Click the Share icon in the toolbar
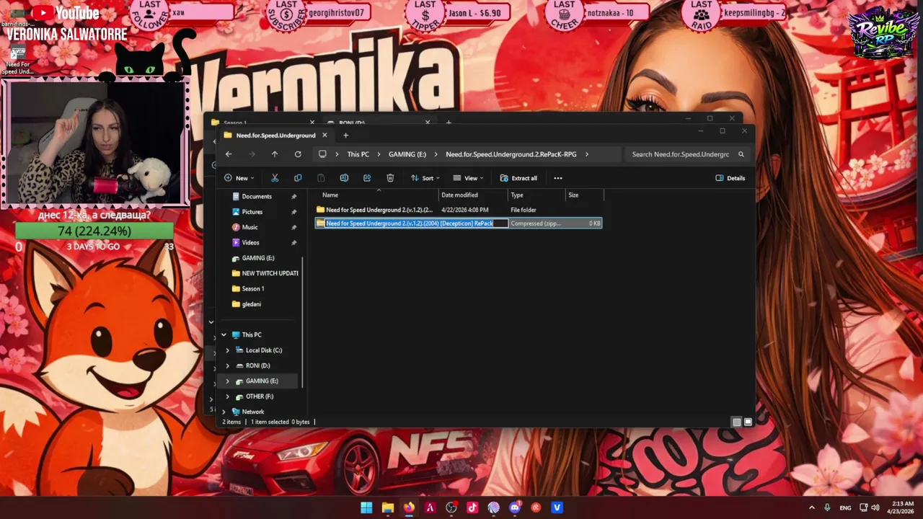The width and height of the screenshot is (923, 519). 367,178
